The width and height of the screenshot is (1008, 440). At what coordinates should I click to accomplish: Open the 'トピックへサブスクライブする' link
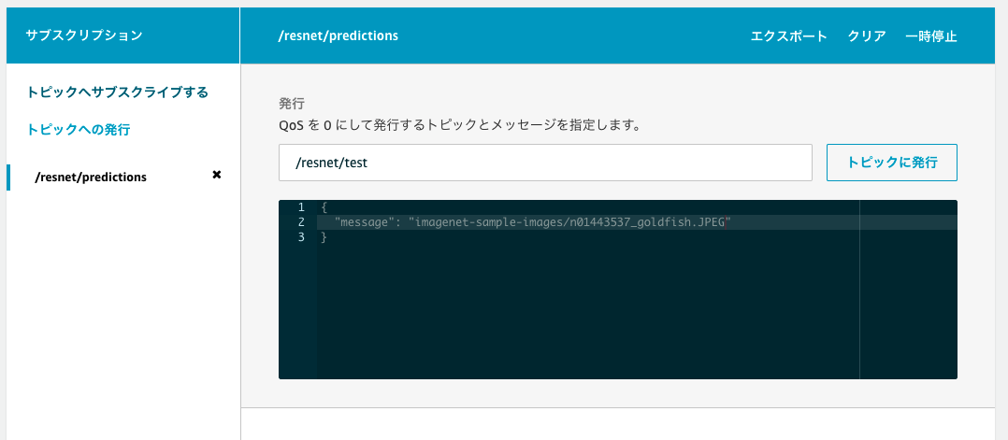[x=118, y=92]
